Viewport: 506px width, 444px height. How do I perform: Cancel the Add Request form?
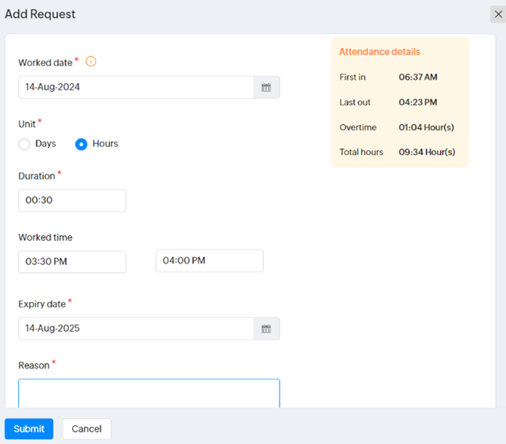[86, 429]
